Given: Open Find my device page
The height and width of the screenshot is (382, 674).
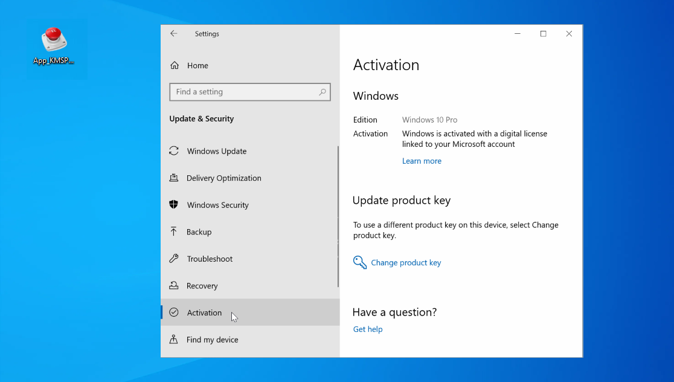Looking at the screenshot, I should pyautogui.click(x=250, y=340).
